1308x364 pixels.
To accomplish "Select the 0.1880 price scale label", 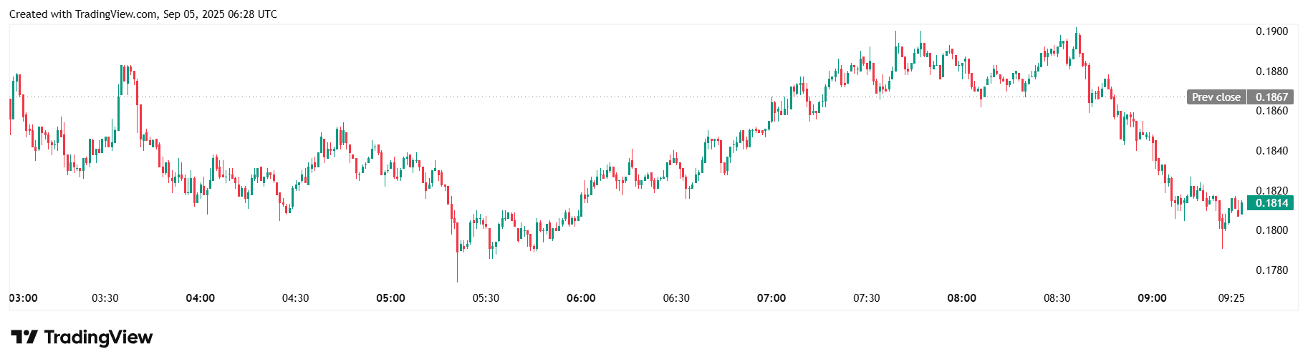I will coord(1271,72).
